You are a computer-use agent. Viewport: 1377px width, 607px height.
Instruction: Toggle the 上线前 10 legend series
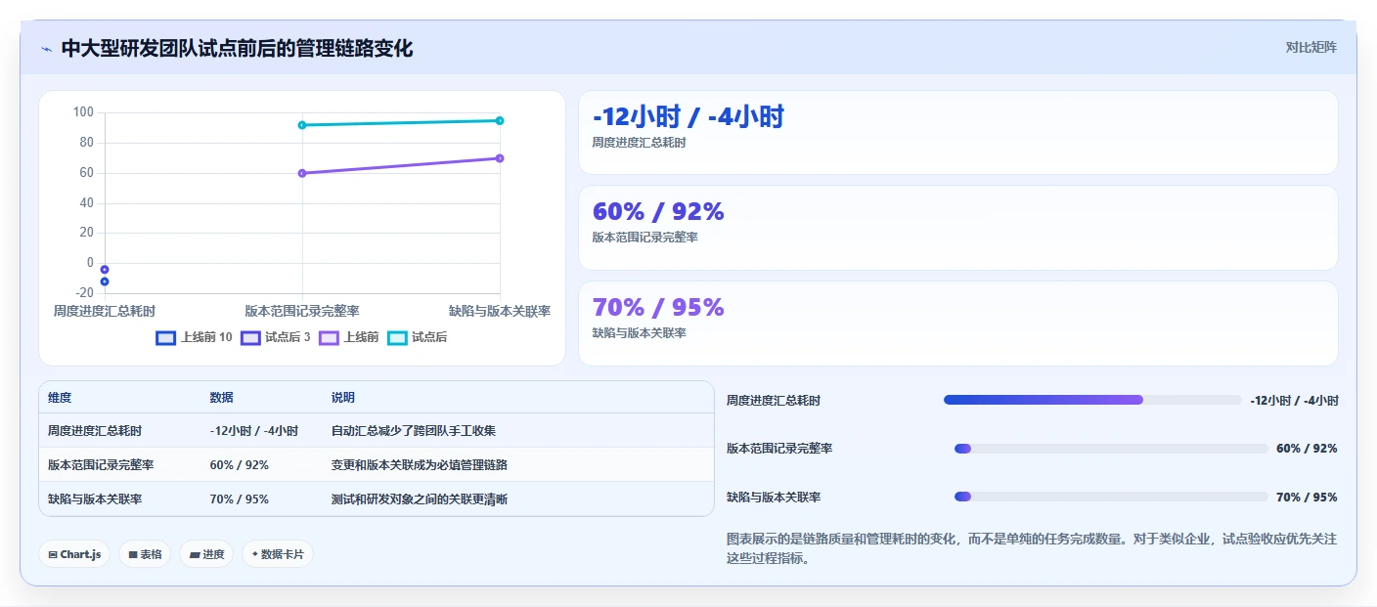195,337
